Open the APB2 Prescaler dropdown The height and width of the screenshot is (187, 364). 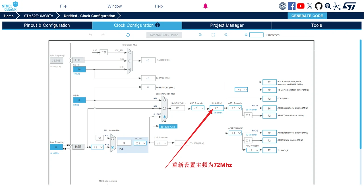click(235, 133)
